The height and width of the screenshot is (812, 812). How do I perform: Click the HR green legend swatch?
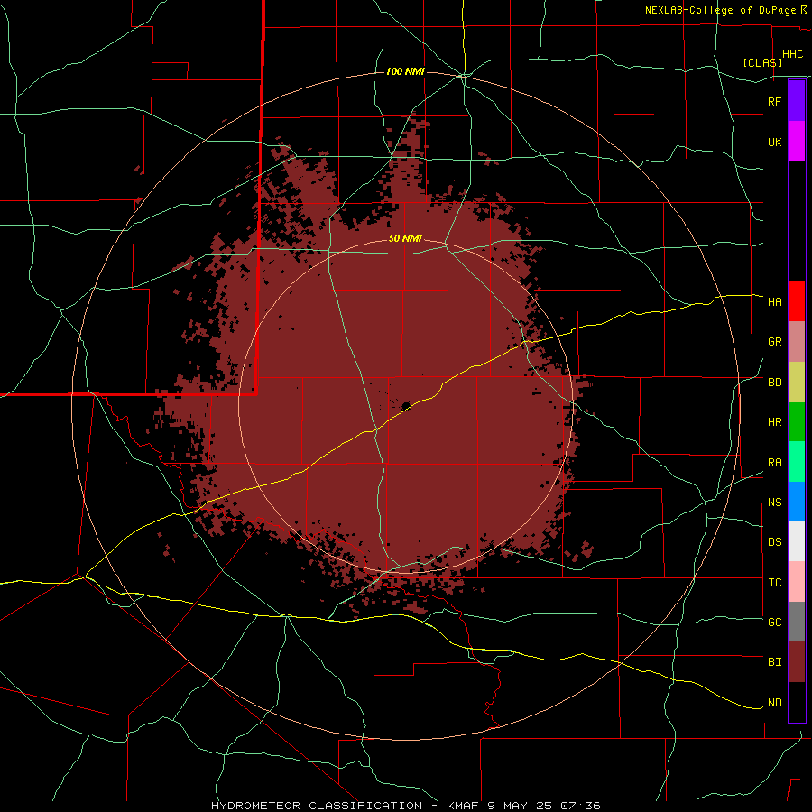pos(797,422)
